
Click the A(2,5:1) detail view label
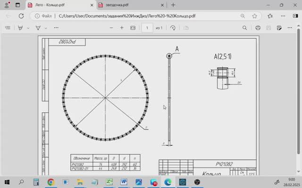coord(223,56)
